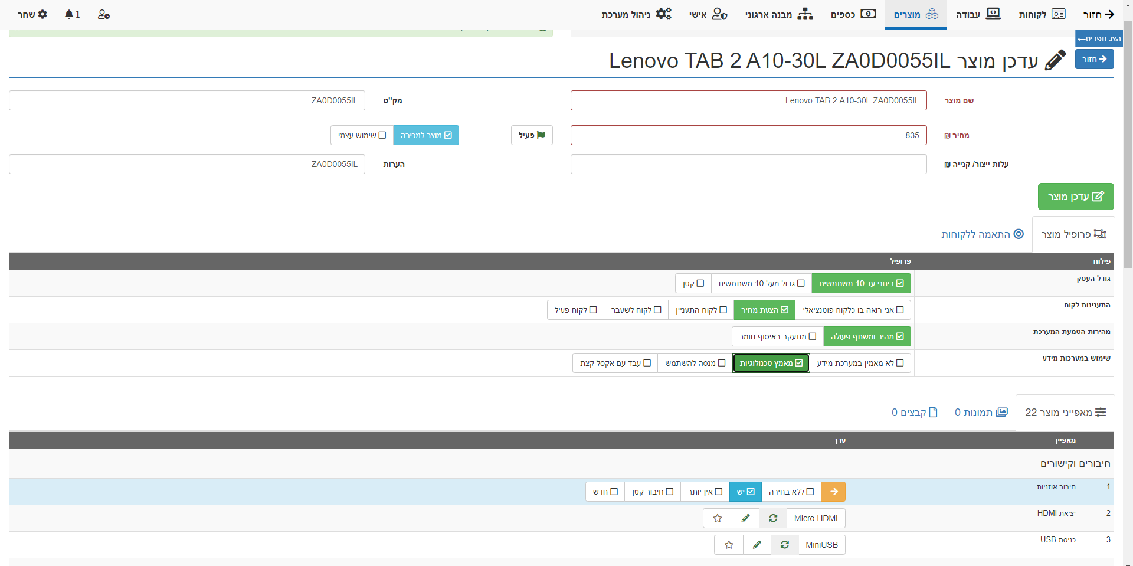Click the Micro HDMI value button
Viewport: 1133px width, 566px height.
tap(816, 518)
